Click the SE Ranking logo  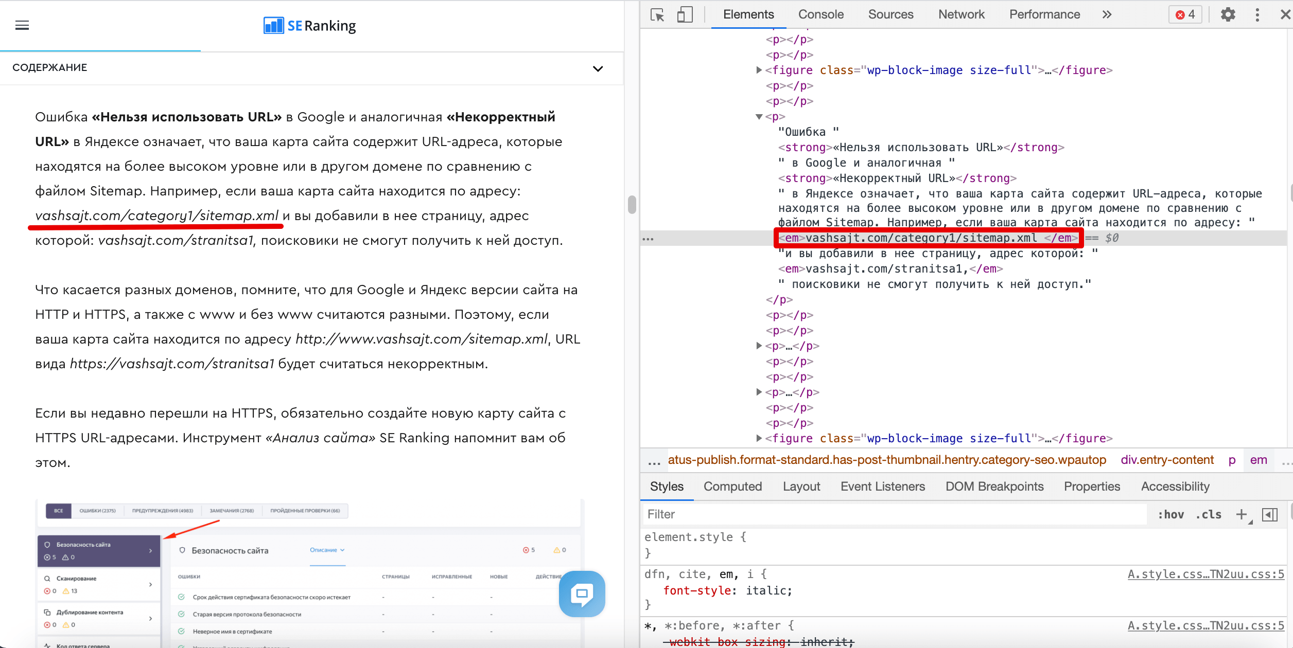pos(309,25)
